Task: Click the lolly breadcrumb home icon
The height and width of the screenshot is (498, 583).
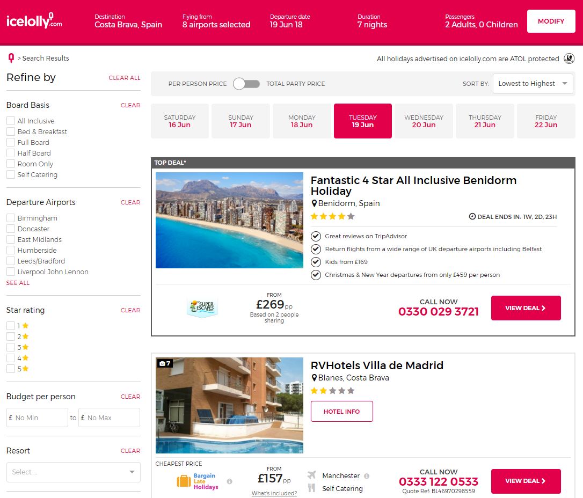Action: coord(11,58)
